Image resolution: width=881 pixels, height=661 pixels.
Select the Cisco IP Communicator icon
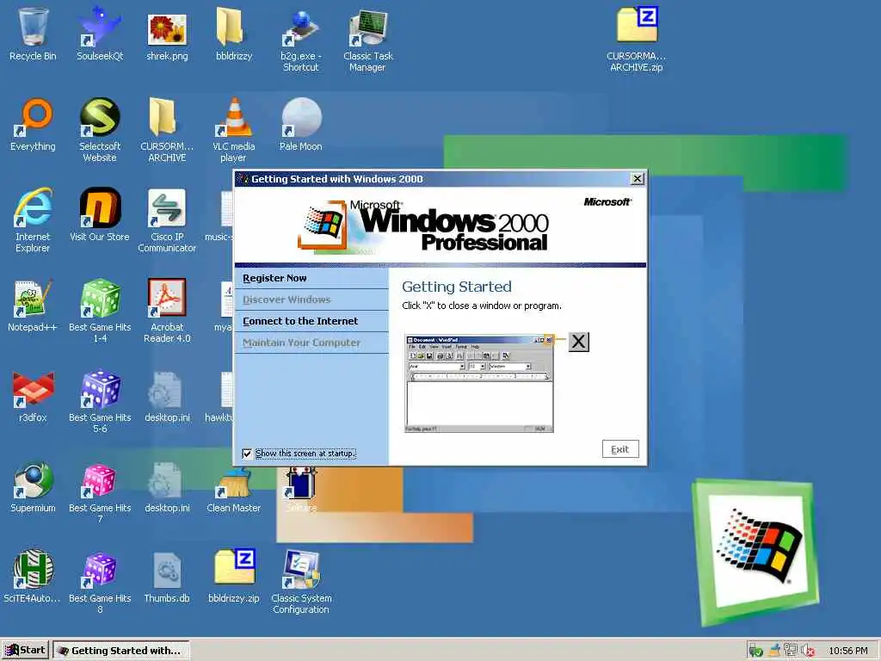(x=167, y=207)
